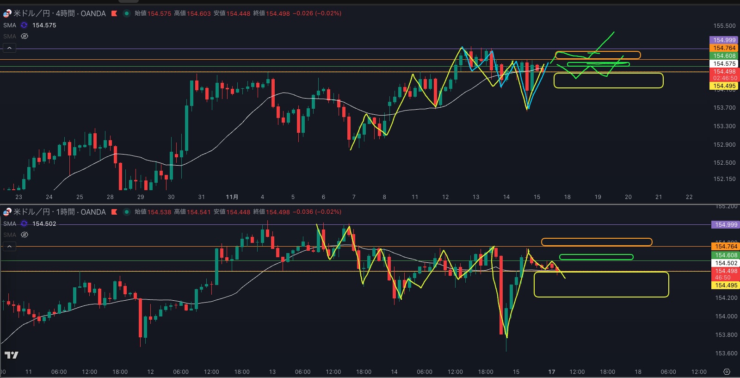Click the 米ドル/円 1時間 symbol title

point(59,212)
